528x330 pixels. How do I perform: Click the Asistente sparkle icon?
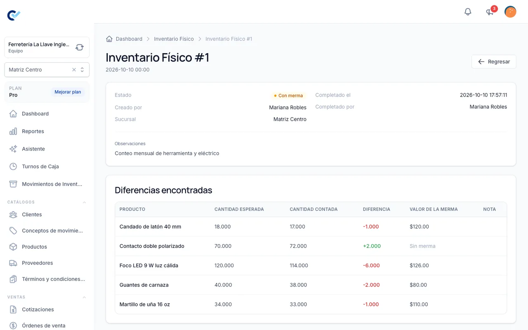(x=13, y=149)
